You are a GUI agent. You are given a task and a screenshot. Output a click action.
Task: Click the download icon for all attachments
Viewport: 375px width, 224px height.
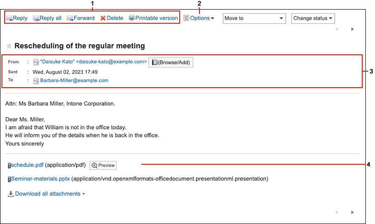tap(11, 194)
